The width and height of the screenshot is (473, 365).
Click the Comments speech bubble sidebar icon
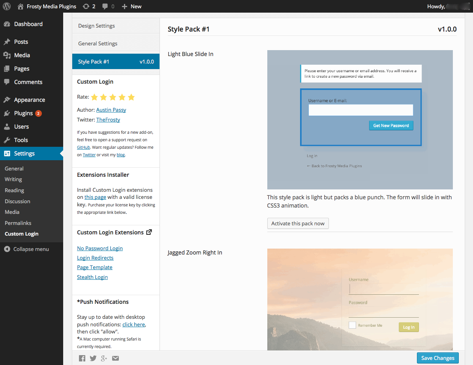(7, 82)
